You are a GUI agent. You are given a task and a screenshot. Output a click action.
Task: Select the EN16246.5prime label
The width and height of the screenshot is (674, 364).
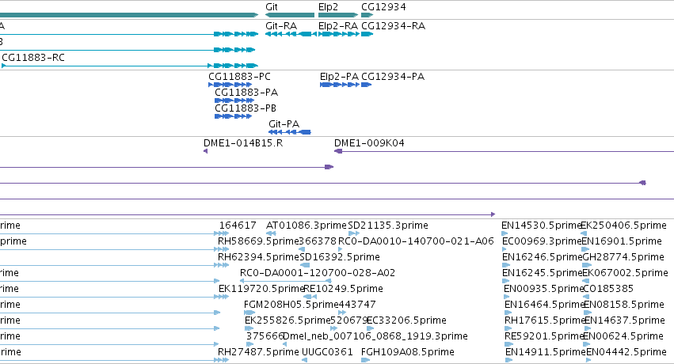(x=542, y=257)
